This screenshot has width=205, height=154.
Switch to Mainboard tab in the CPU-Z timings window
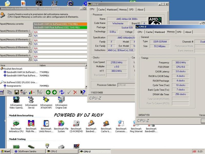[160, 32]
